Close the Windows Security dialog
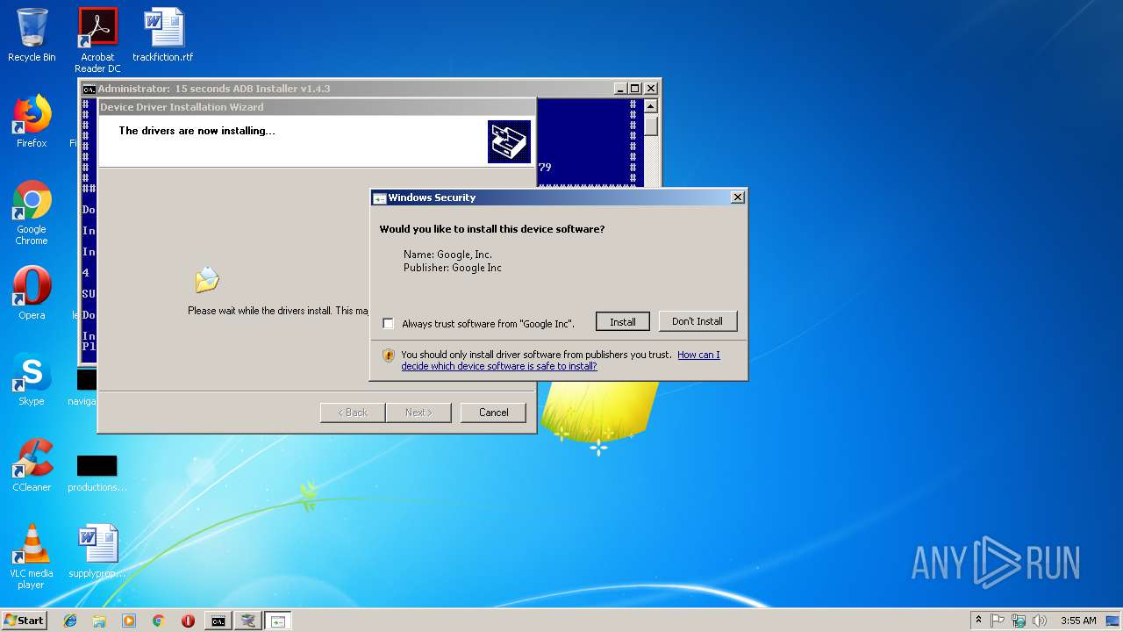 click(738, 197)
